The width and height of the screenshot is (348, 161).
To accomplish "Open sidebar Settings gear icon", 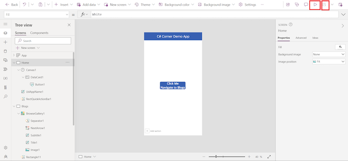I will (x=6, y=147).
